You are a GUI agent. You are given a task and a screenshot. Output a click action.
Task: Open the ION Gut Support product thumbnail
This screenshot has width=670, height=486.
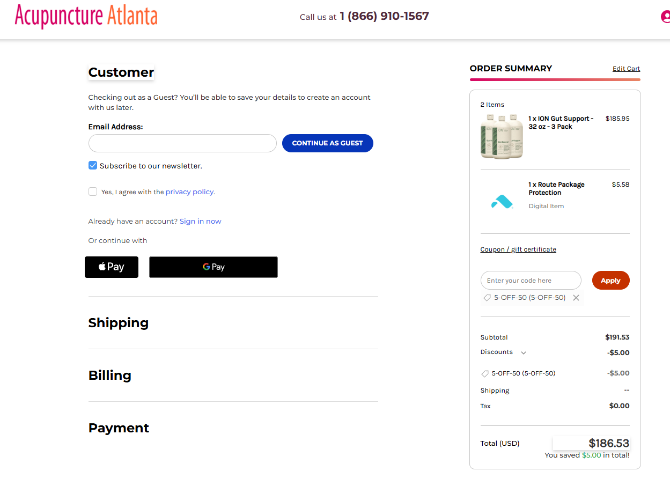(502, 136)
